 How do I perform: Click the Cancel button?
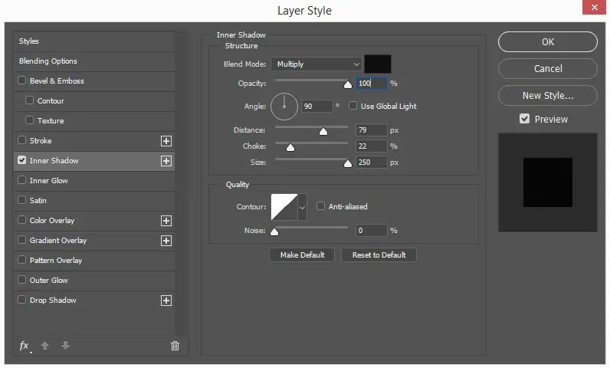pyautogui.click(x=547, y=68)
